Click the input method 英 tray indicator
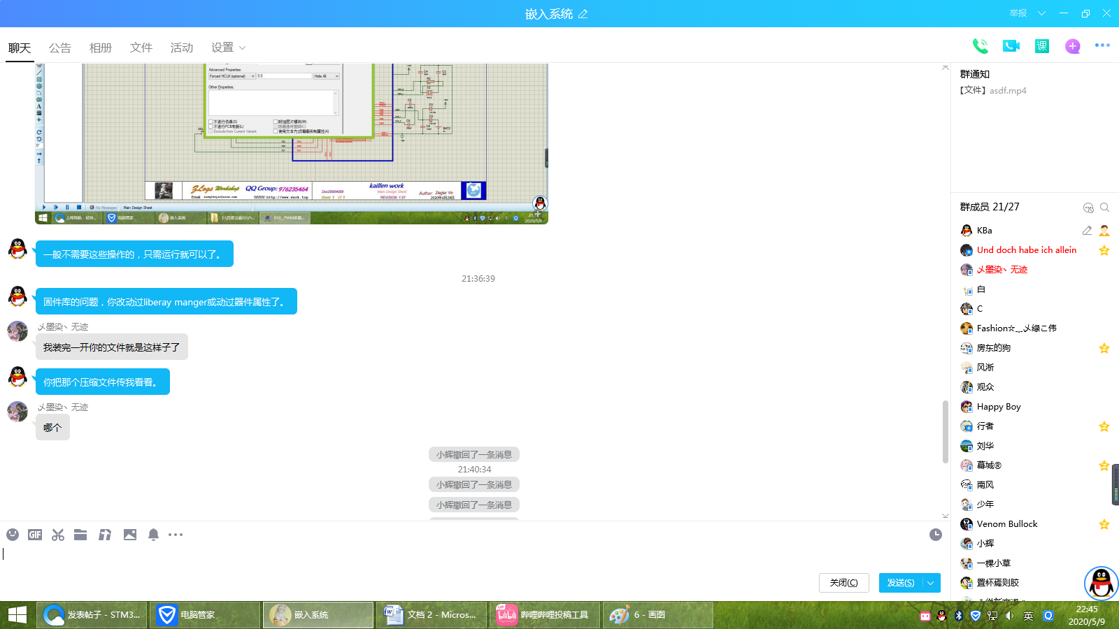Image resolution: width=1119 pixels, height=629 pixels. (x=1028, y=616)
